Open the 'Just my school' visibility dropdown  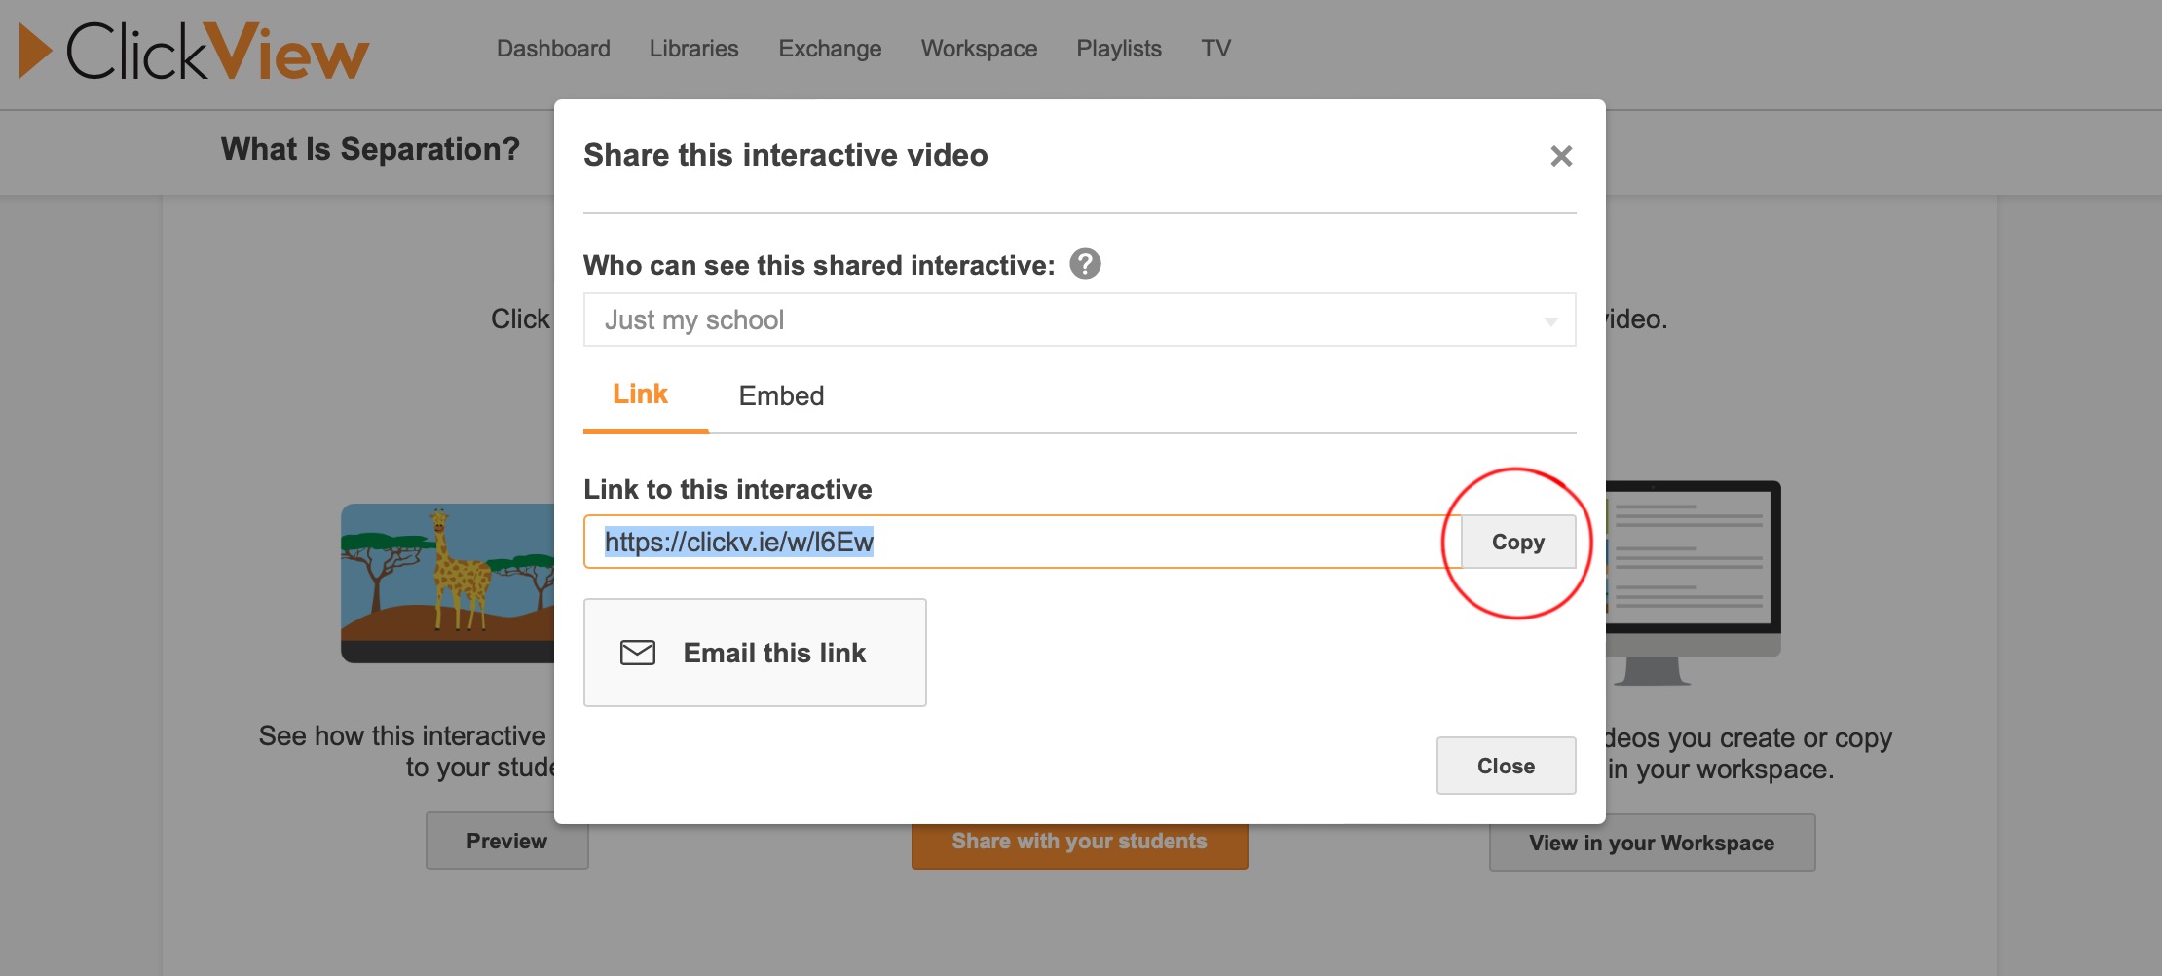[1078, 319]
